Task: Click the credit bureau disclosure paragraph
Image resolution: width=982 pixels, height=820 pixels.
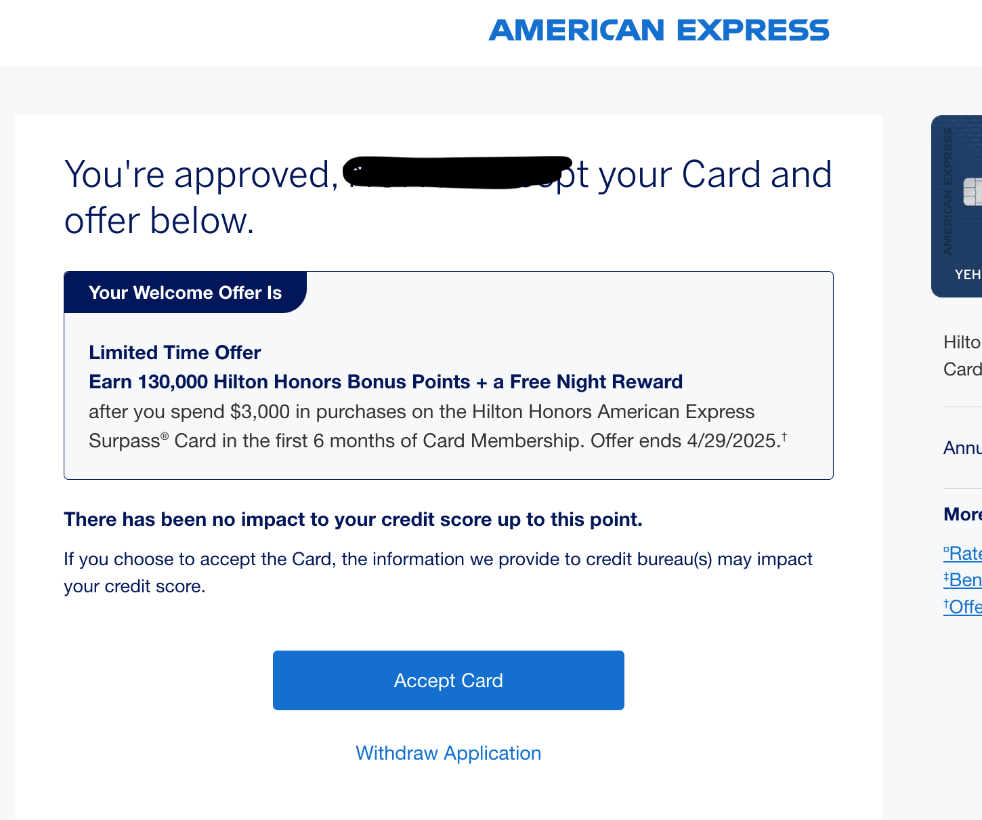Action: (x=438, y=573)
